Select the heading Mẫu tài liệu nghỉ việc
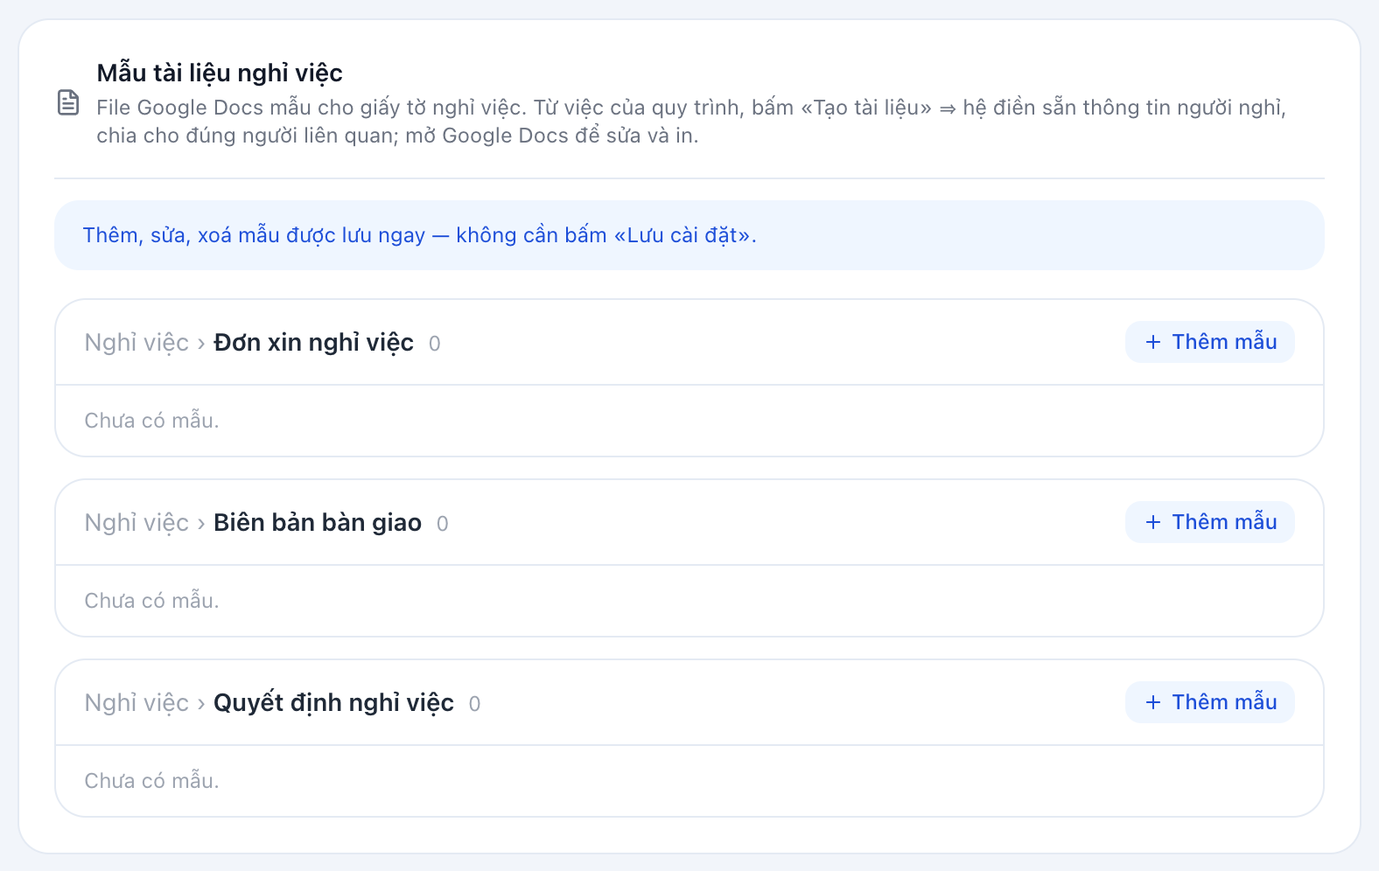Image resolution: width=1379 pixels, height=871 pixels. [x=220, y=73]
